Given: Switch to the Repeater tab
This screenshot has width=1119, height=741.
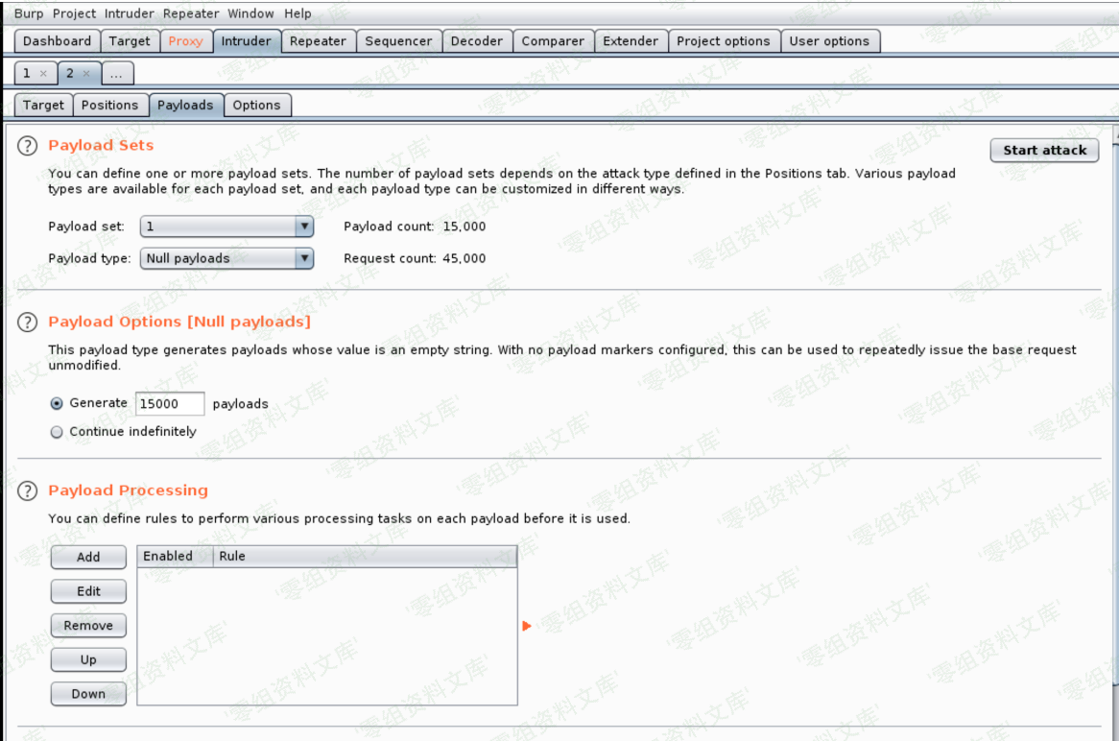Looking at the screenshot, I should coord(318,41).
